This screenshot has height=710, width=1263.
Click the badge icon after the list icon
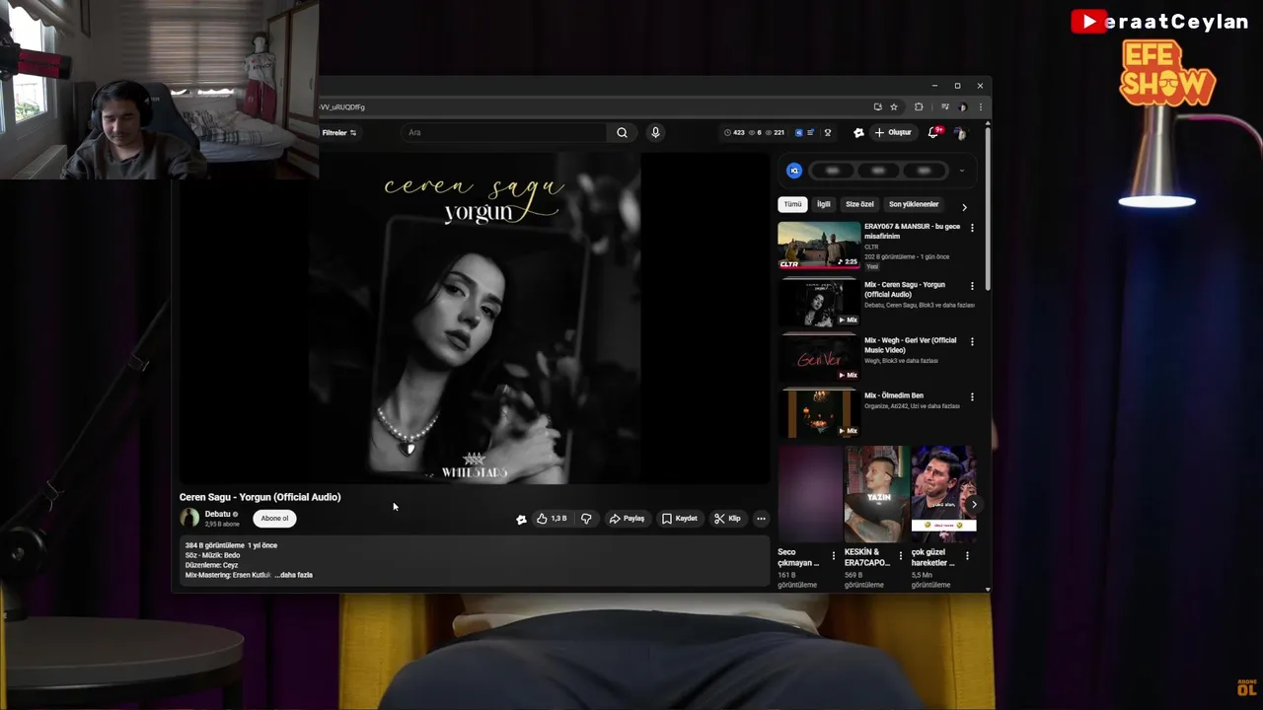click(x=828, y=132)
